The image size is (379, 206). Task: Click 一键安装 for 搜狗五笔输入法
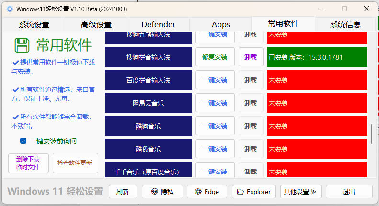pos(215,37)
